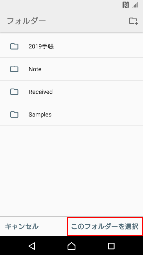
Task: Tap the folder icon beside 2019手帳
Action: (14, 46)
